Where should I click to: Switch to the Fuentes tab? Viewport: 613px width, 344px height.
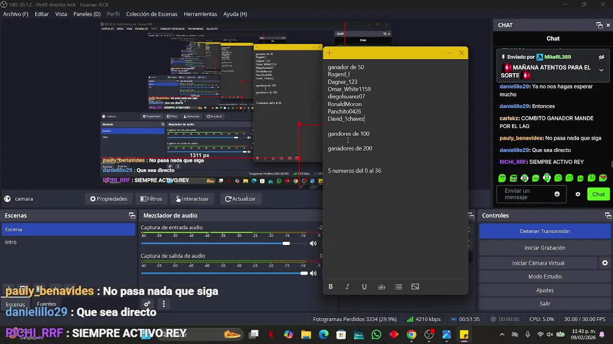[x=46, y=304]
